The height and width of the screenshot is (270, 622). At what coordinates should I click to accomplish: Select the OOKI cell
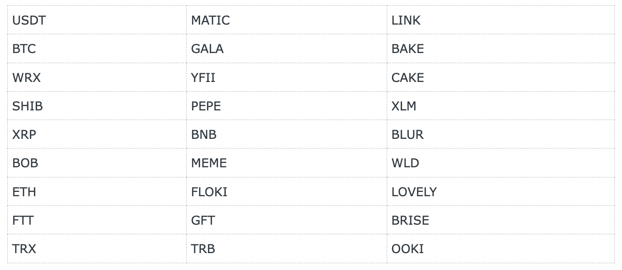(x=500, y=249)
